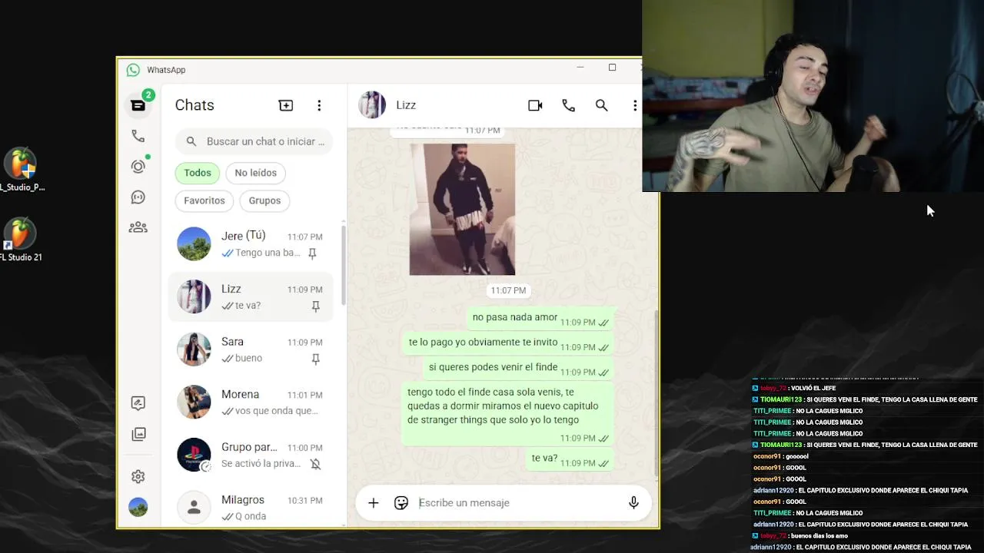Click the attach plus icon in message bar
984x553 pixels.
(373, 503)
